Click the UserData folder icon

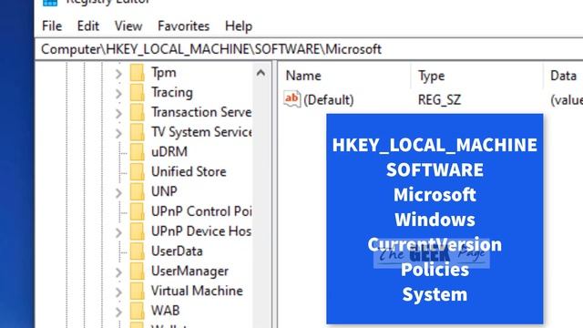pos(138,251)
